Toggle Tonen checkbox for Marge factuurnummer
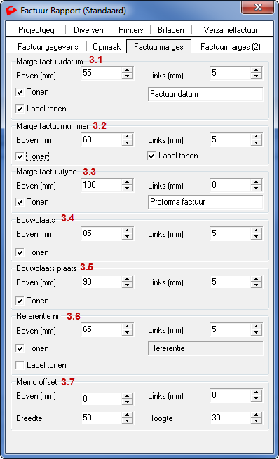 pos(20,156)
